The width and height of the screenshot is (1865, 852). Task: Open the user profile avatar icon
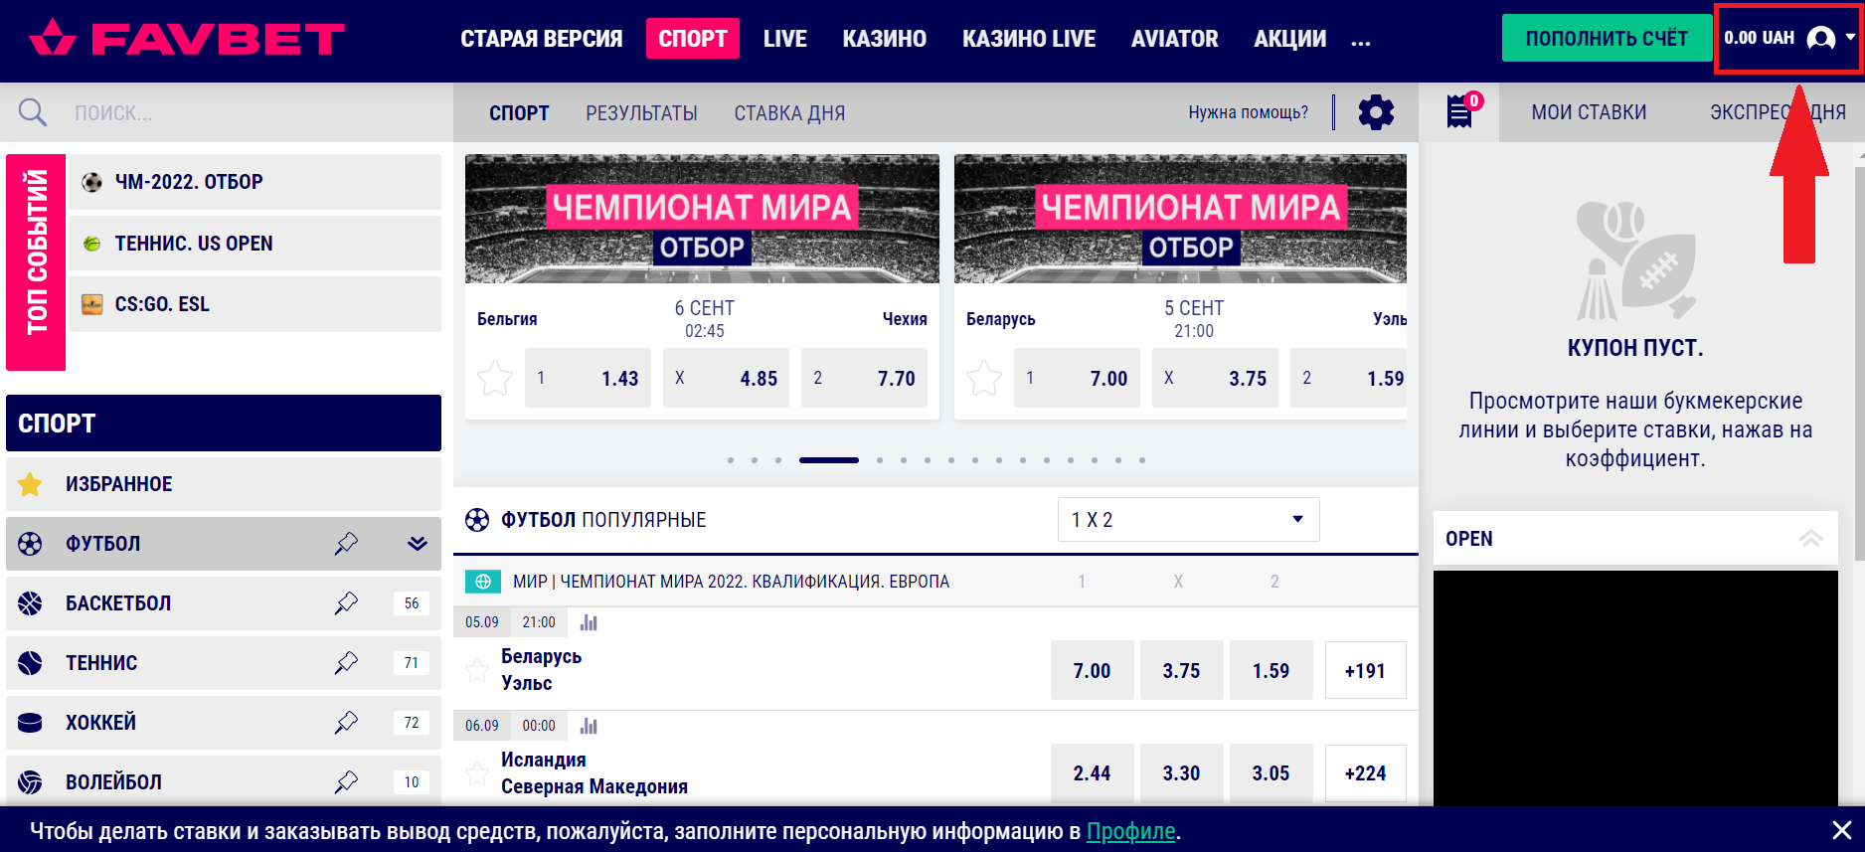[x=1821, y=38]
